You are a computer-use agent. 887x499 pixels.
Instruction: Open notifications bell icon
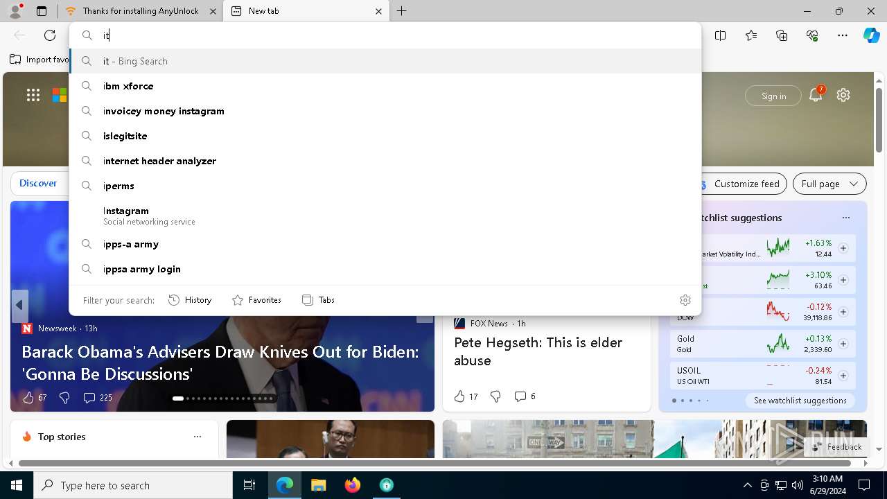[816, 95]
